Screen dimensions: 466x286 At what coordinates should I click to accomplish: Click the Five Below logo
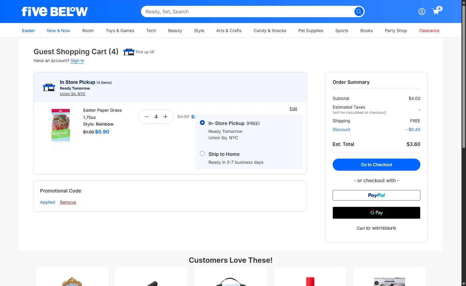[54, 12]
